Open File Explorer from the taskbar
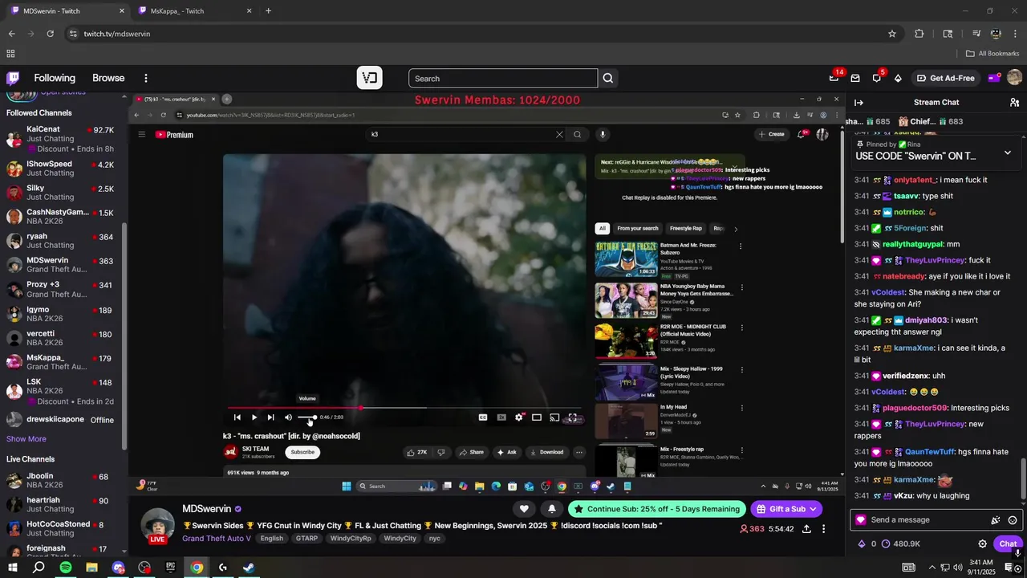This screenshot has width=1027, height=578. (x=91, y=568)
